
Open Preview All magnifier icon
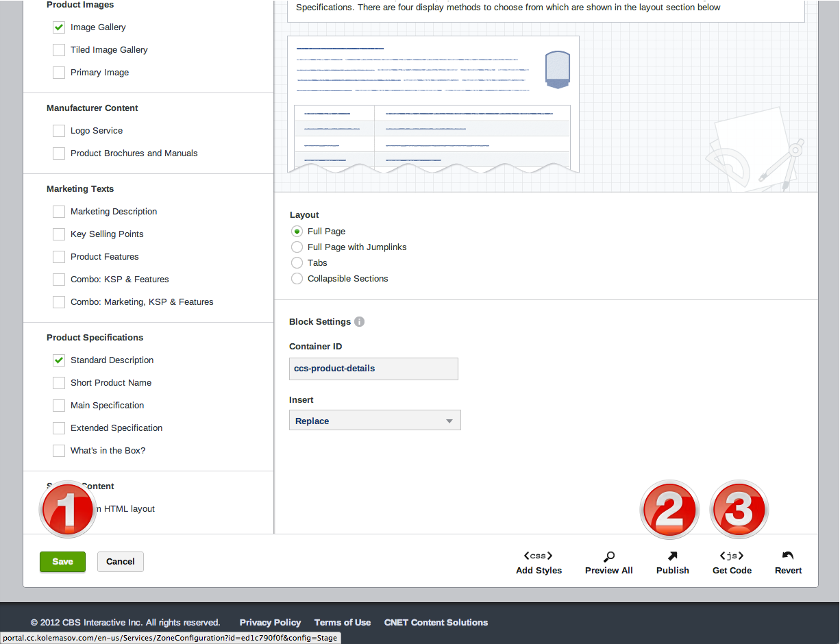[608, 556]
